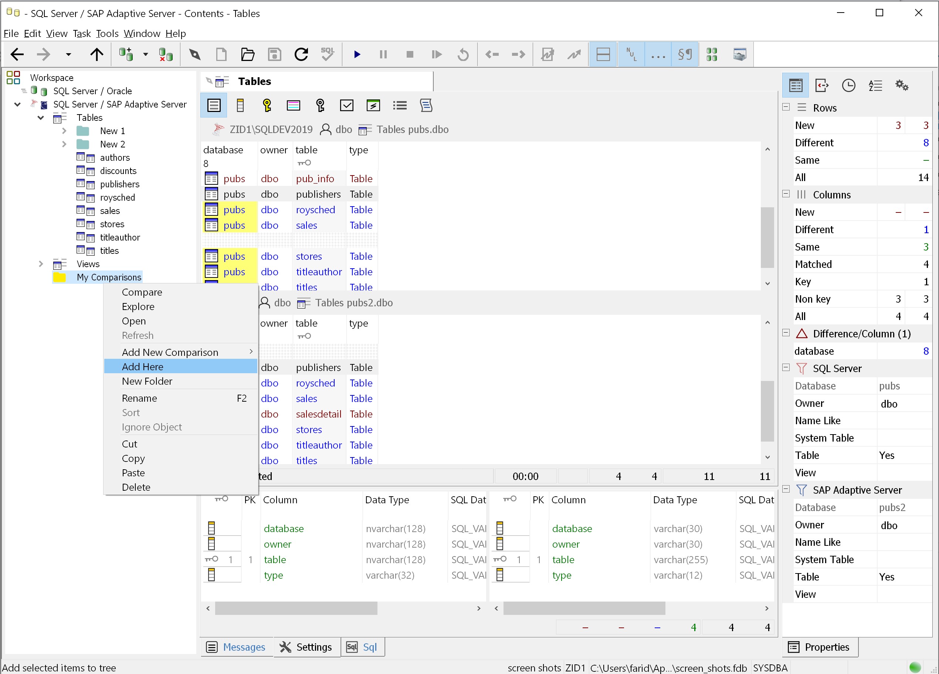Click the right columns pane horizontal scrollbar
Image resolution: width=939 pixels, height=674 pixels.
[584, 608]
